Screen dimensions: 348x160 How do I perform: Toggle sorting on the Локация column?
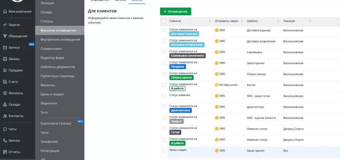[x=310, y=21]
